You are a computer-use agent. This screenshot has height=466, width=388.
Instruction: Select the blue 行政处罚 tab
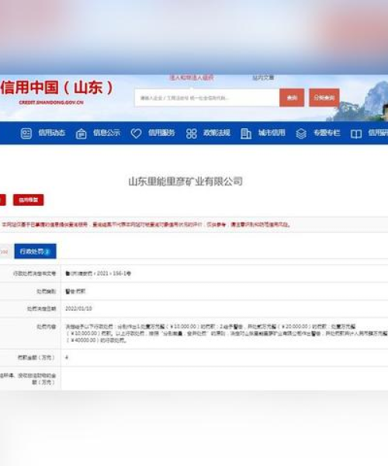36,252
